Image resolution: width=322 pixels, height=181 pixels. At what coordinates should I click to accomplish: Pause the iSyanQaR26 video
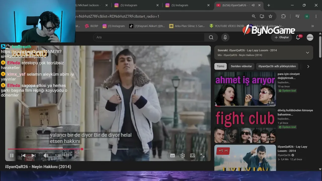(x=12, y=155)
